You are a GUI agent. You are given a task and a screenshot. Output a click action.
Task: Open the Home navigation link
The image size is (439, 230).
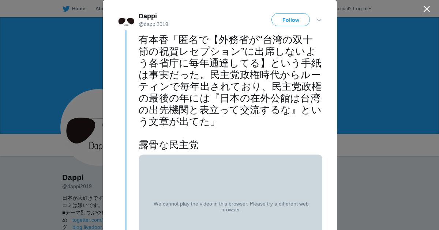click(x=78, y=9)
